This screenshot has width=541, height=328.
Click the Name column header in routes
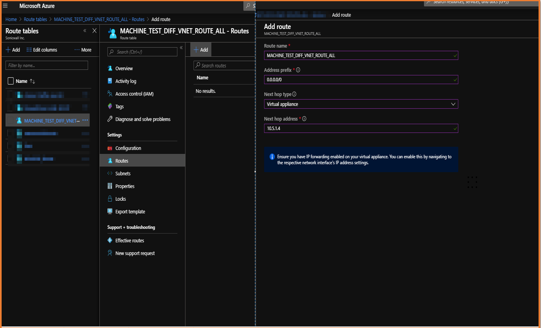point(203,78)
